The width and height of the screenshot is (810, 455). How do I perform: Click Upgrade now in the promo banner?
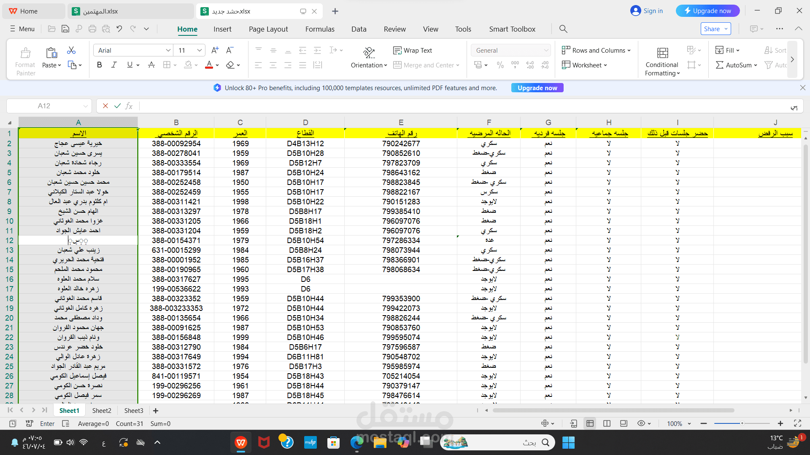pyautogui.click(x=537, y=88)
